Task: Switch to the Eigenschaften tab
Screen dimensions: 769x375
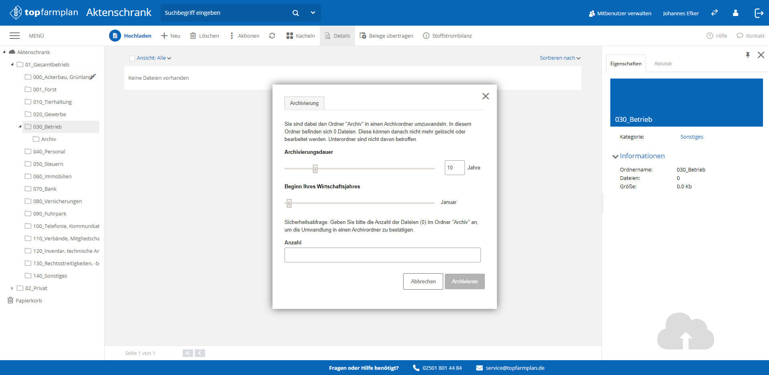Action: [x=626, y=64]
